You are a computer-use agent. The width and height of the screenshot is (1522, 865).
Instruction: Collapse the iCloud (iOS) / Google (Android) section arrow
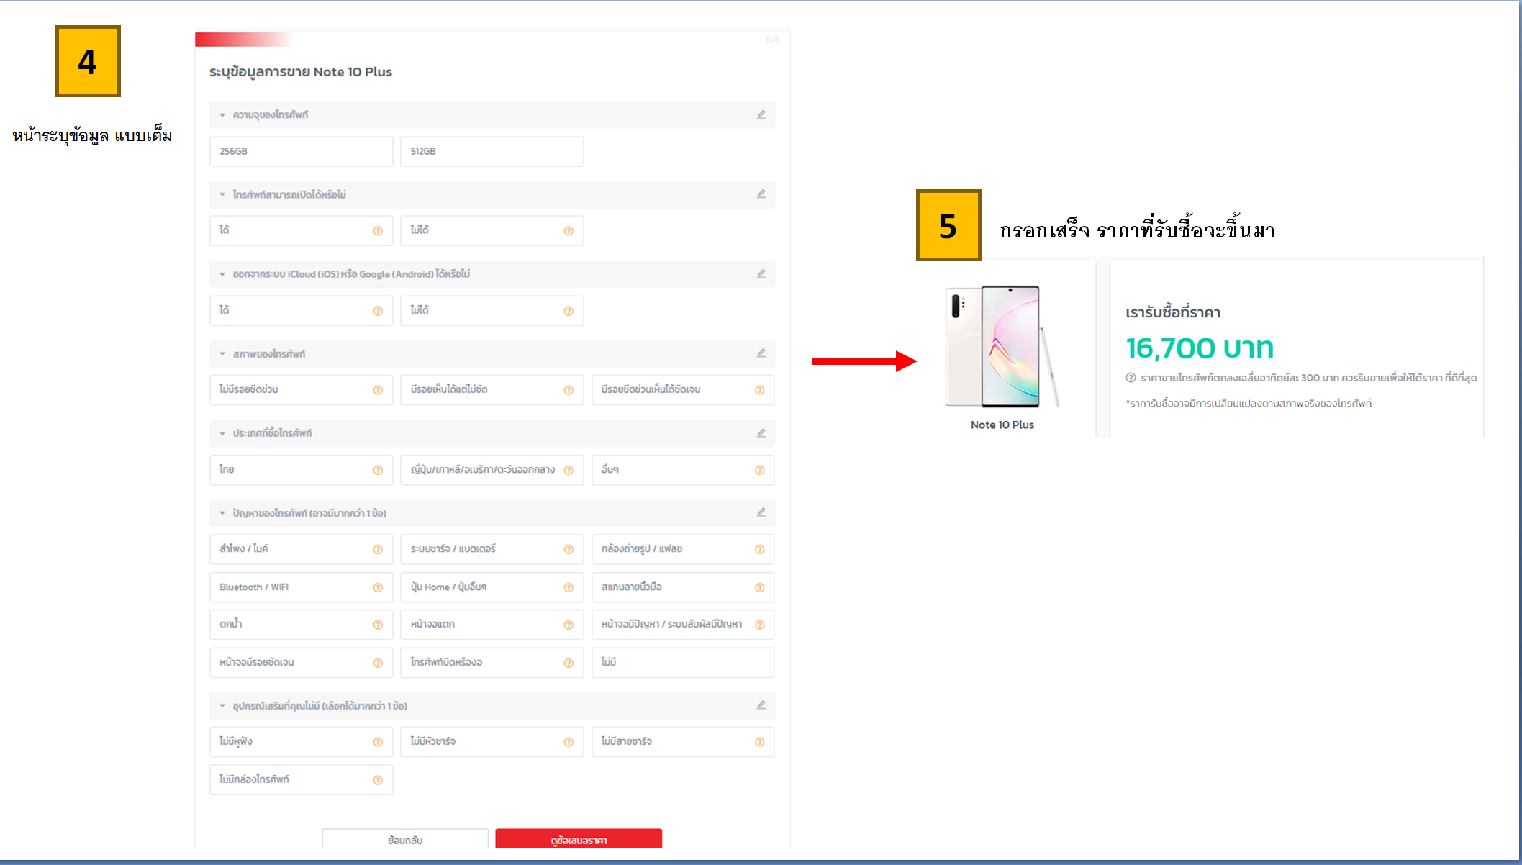click(x=222, y=274)
